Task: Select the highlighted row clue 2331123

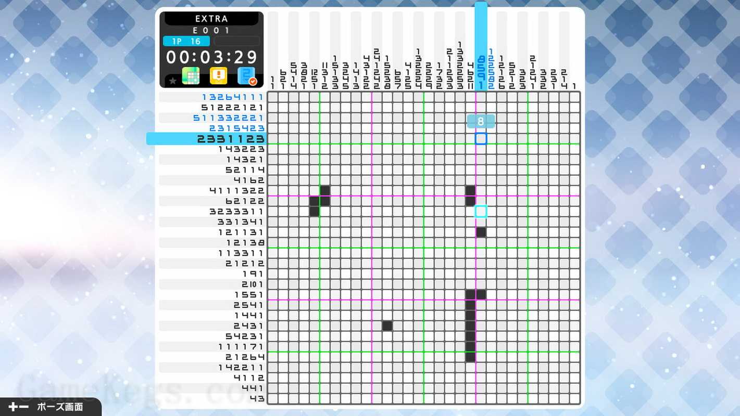Action: tap(230, 139)
